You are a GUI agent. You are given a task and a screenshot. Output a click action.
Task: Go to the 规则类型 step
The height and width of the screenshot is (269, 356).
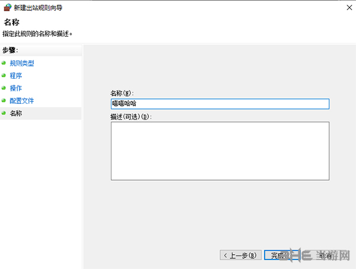tap(22, 63)
